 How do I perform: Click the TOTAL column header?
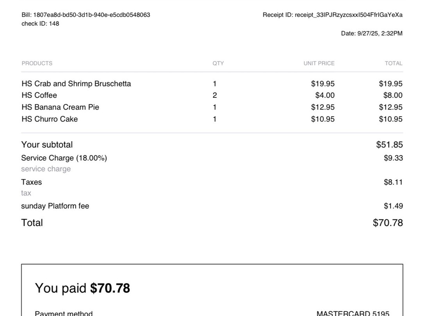393,63
